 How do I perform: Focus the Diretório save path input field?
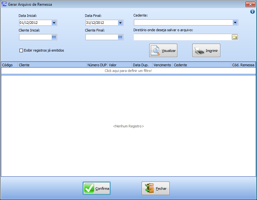tap(182, 37)
